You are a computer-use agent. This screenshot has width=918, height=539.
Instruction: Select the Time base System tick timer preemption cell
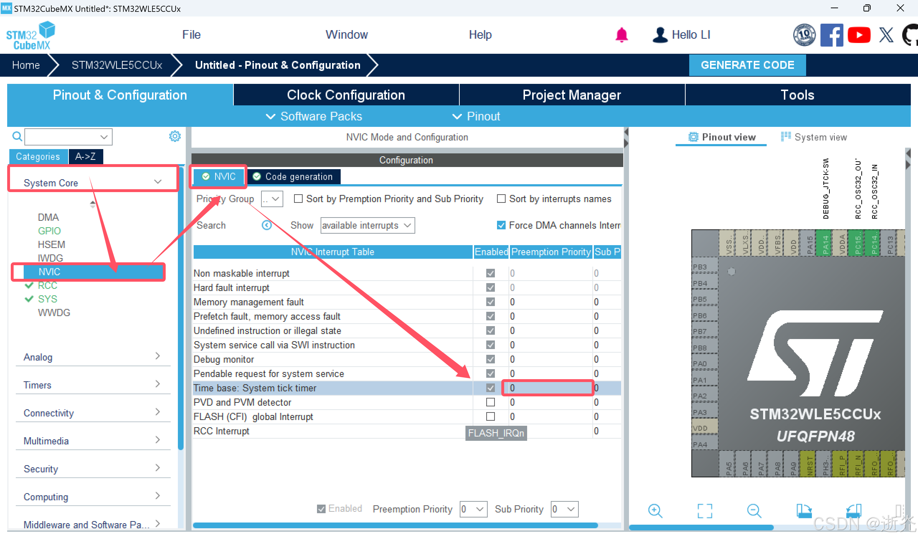pyautogui.click(x=551, y=388)
